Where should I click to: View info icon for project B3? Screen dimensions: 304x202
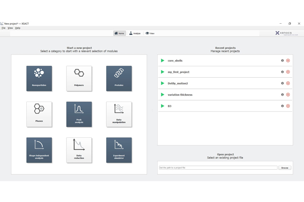282,106
